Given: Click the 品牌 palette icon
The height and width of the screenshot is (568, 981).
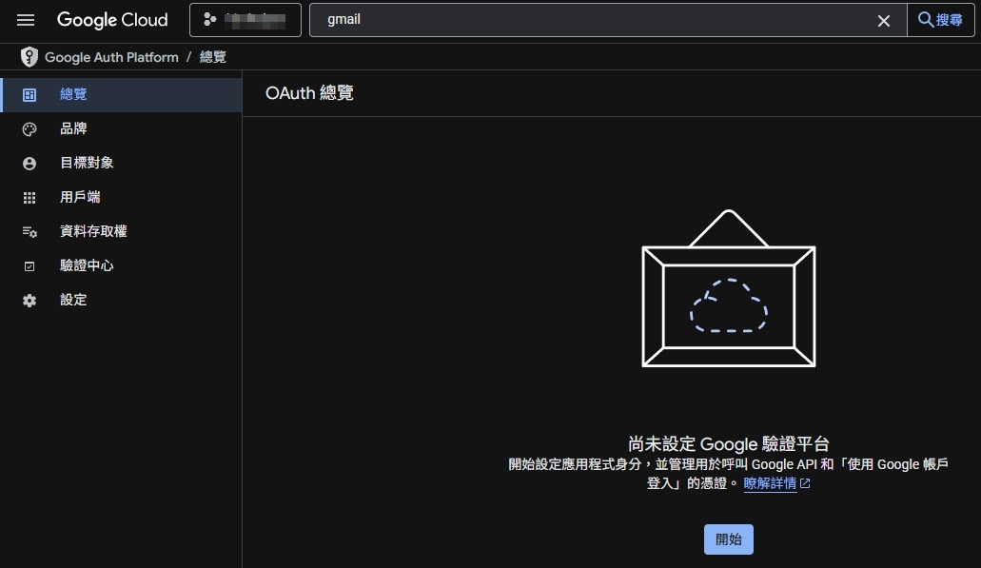Looking at the screenshot, I should click(x=29, y=129).
